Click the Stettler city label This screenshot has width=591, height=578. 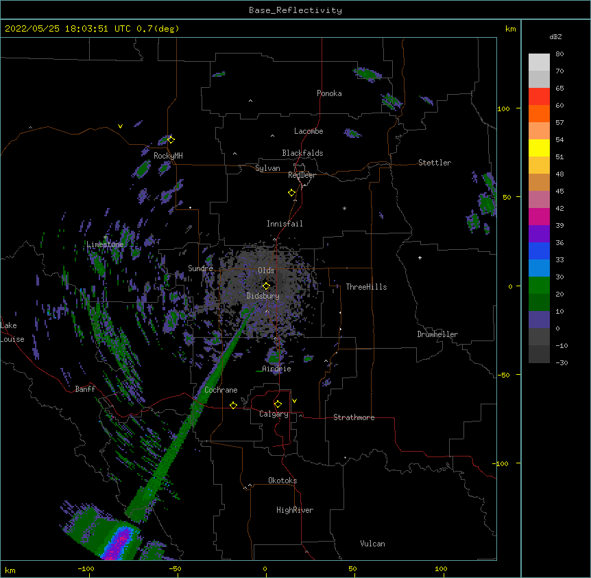click(434, 163)
